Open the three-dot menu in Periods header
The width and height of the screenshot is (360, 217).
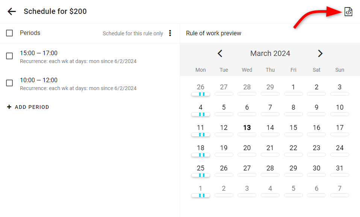[170, 33]
